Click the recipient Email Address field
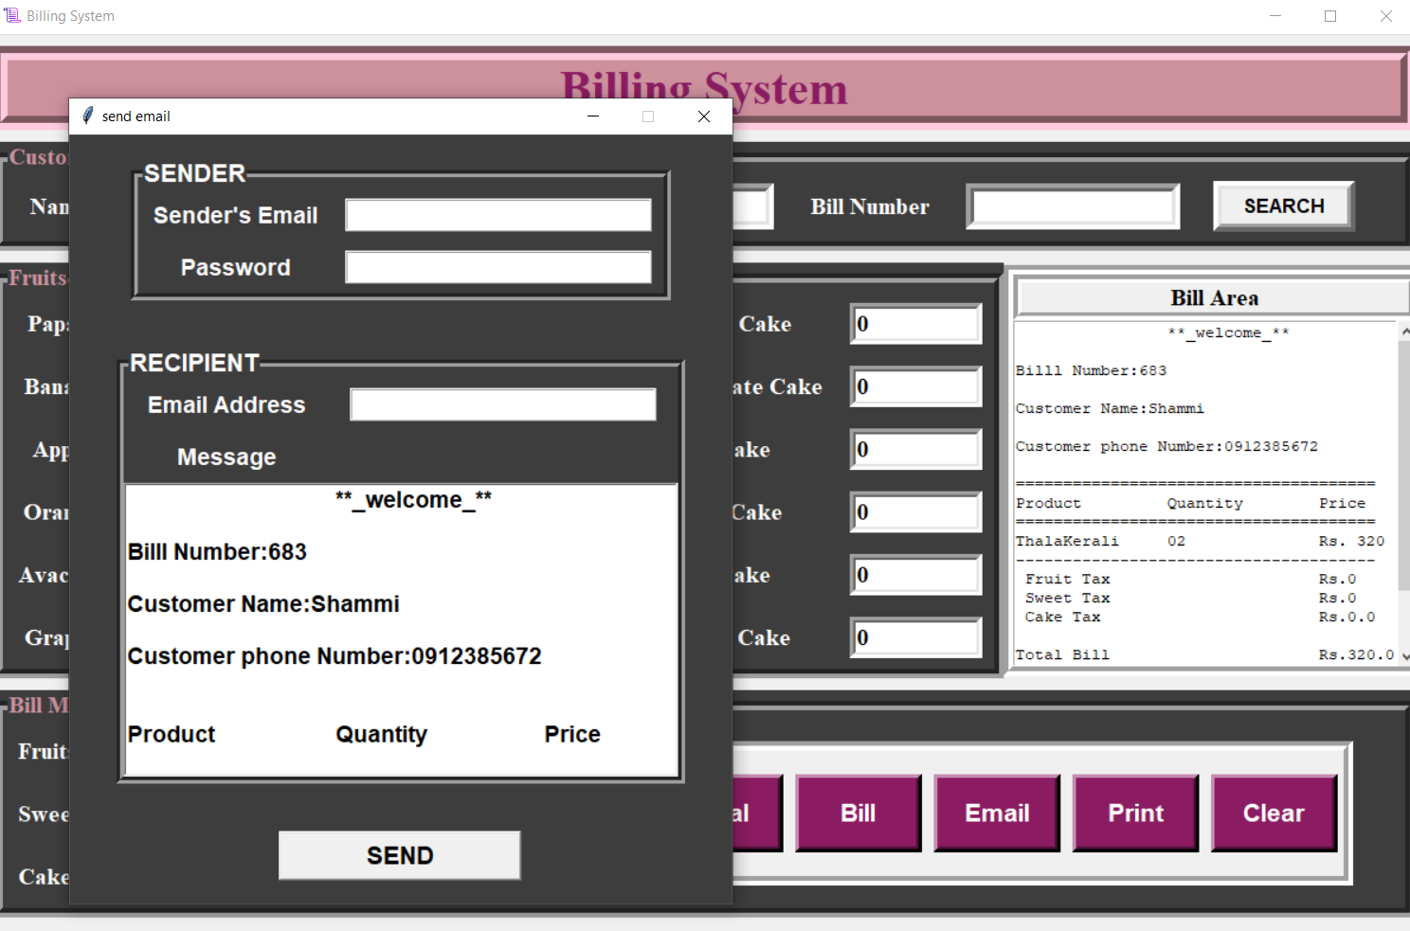This screenshot has height=931, width=1410. 503,404
